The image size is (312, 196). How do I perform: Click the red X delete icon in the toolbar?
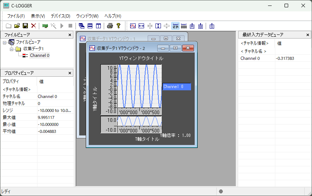[x=33, y=26]
